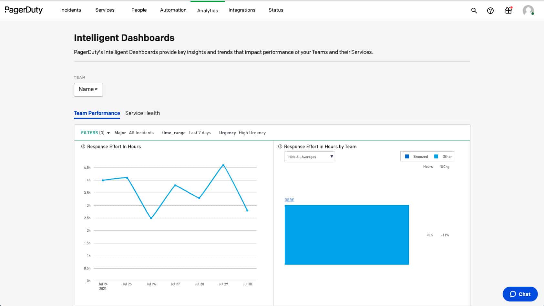Expand the FILTERS (3) section
The height and width of the screenshot is (306, 544).
(x=95, y=133)
